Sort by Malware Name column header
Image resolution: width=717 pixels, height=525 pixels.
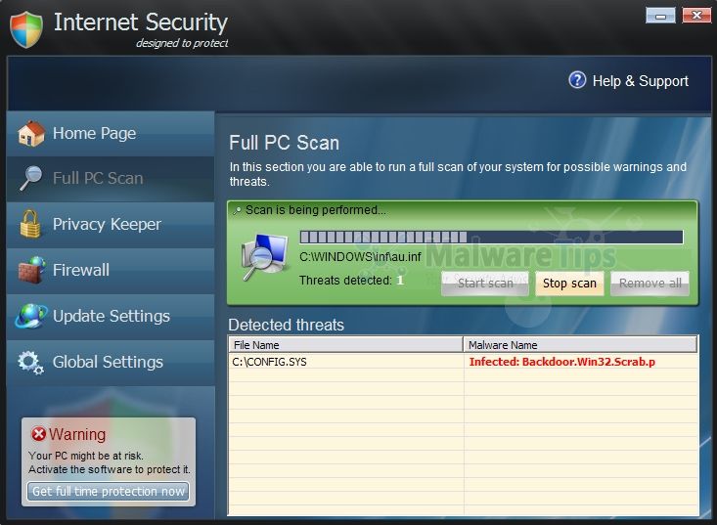point(580,345)
